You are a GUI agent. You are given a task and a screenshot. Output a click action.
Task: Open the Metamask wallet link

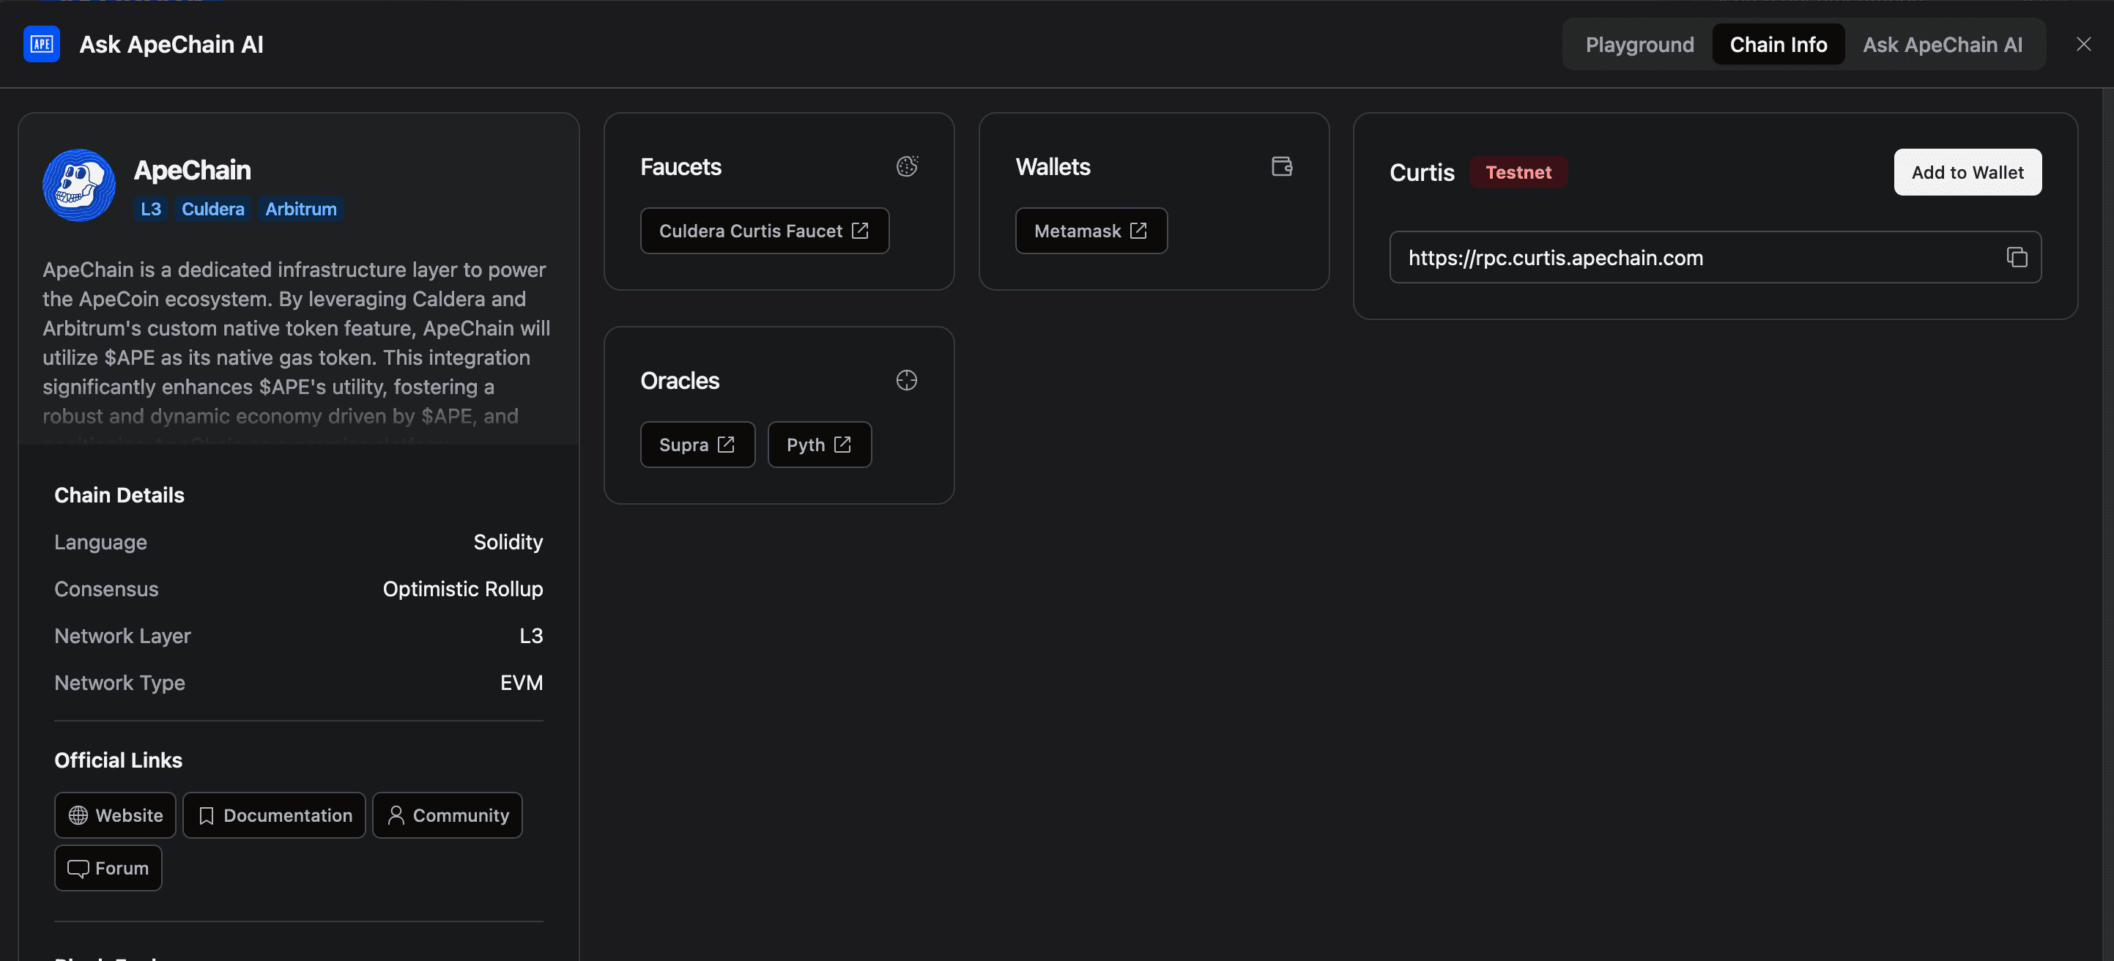click(x=1091, y=231)
